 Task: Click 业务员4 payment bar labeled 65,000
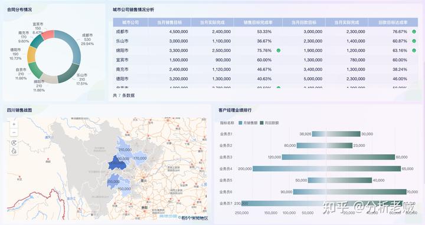tap(364, 168)
